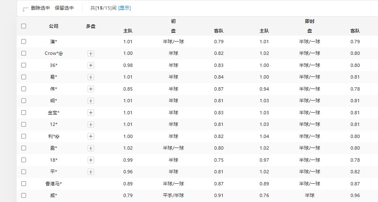
Task: Expand multi-handicap for the 明* row
Action: 91,101
